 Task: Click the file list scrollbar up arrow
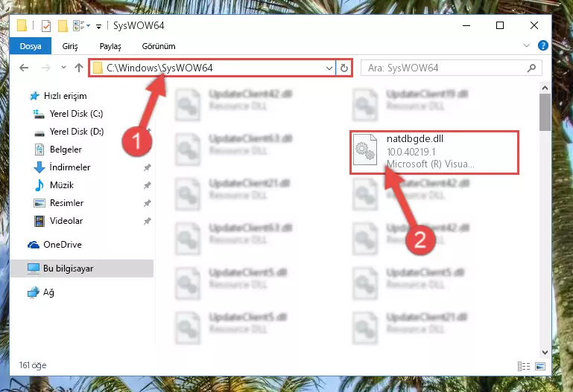(545, 88)
